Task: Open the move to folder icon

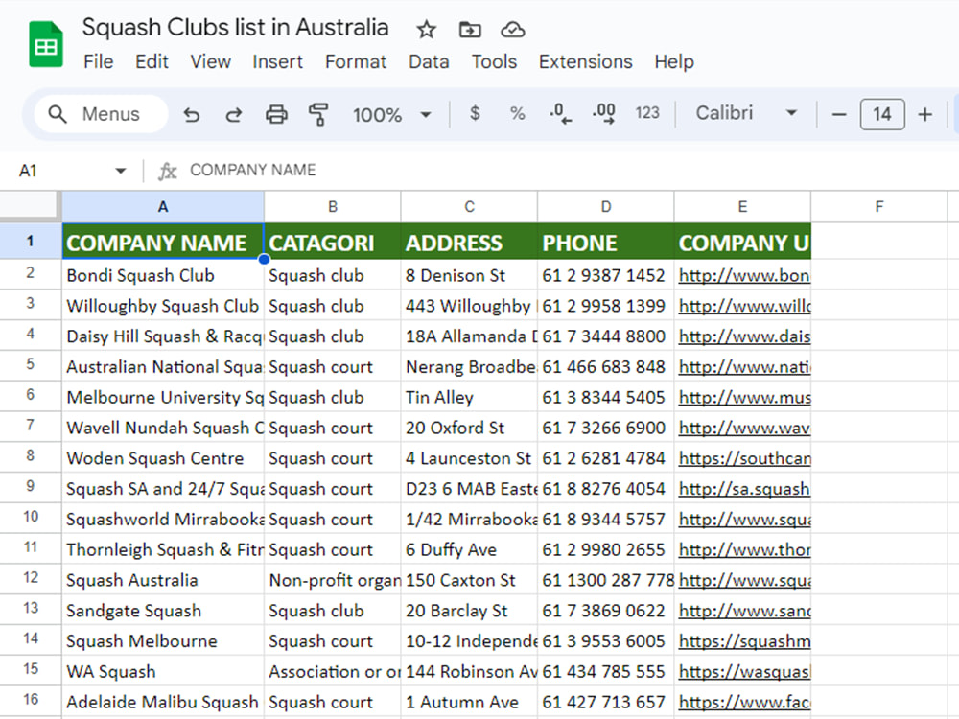Action: pos(470,30)
